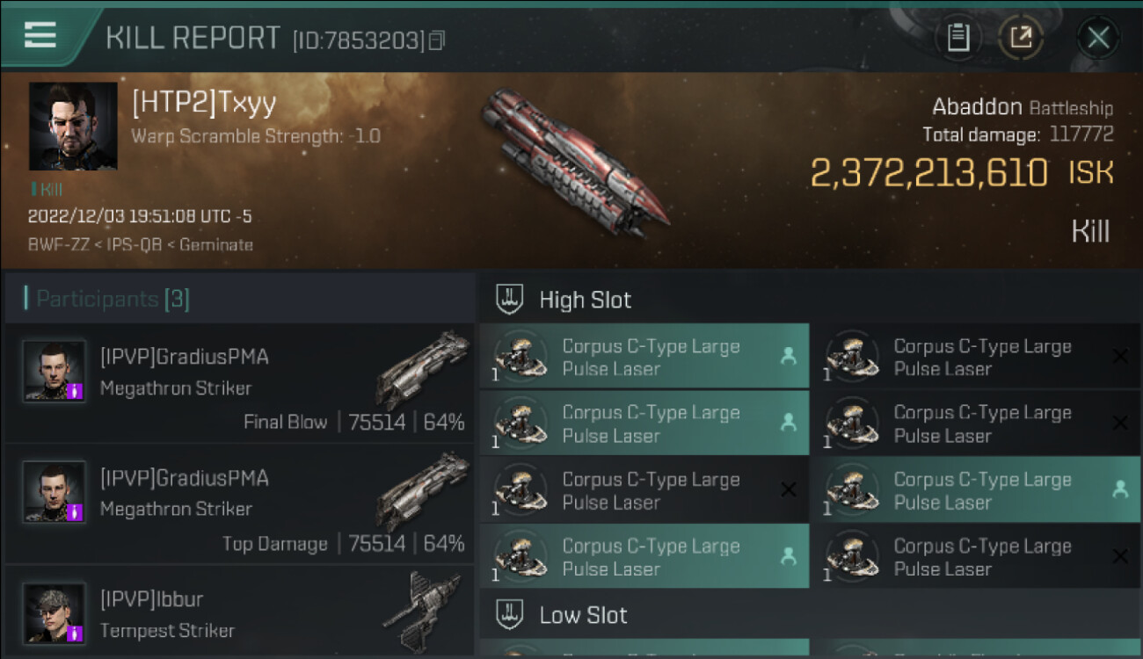This screenshot has height=659, width=1143.
Task: Close the kill report window
Action: pyautogui.click(x=1098, y=38)
